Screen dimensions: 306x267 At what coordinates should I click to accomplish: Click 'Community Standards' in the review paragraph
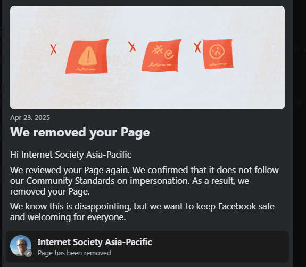70,181
